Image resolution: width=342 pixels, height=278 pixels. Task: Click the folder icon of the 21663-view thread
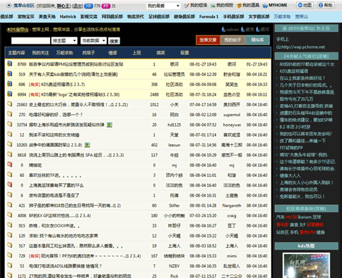(10, 104)
